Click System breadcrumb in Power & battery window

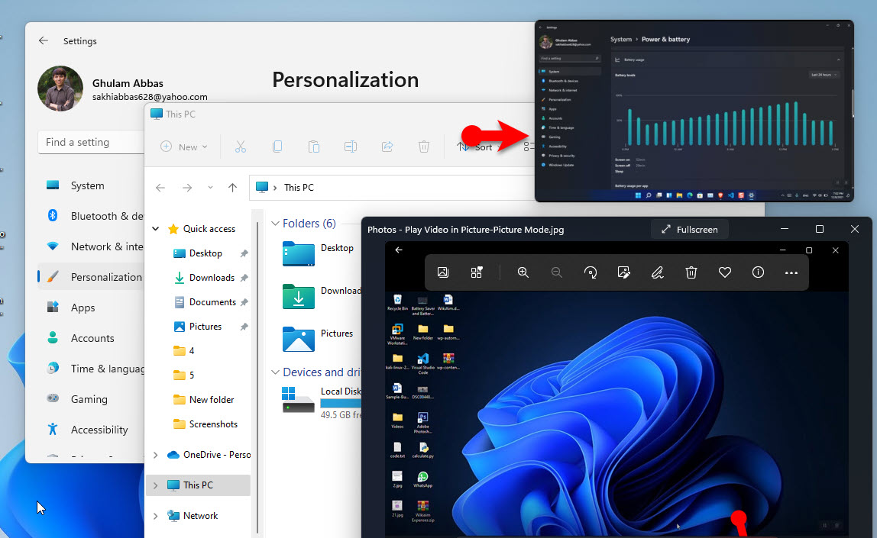tap(621, 39)
